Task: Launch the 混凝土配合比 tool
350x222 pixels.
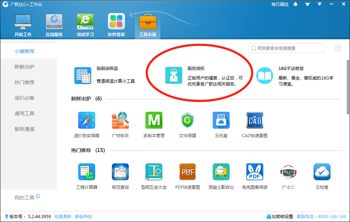Action: tap(221, 172)
